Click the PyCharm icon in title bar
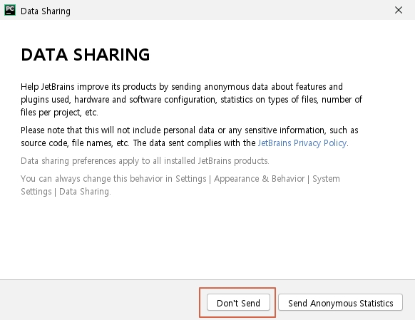This screenshot has width=415, height=320. pos(10,10)
